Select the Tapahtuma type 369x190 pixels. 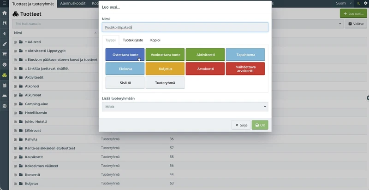[x=245, y=55]
